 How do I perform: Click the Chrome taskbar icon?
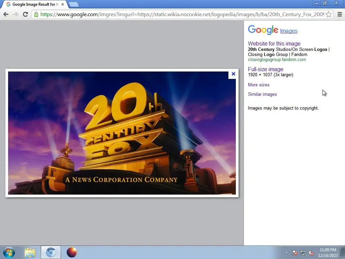[51, 252]
